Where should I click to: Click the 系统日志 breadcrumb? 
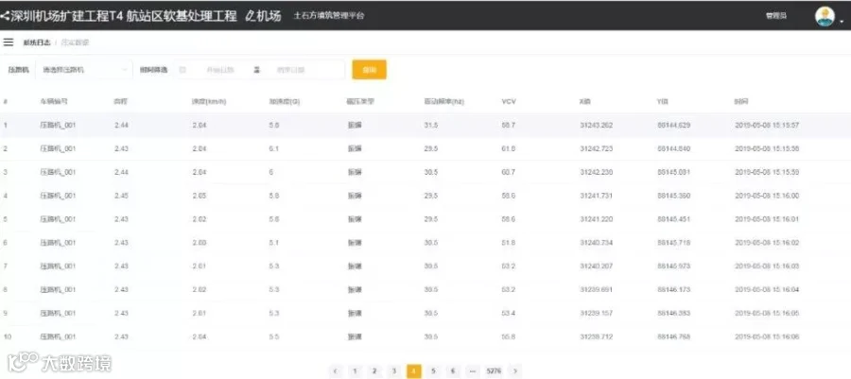36,43
